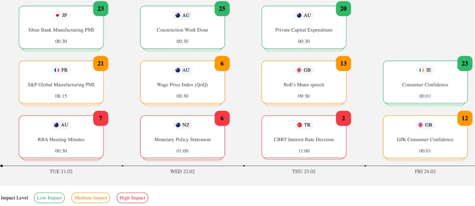Select the FRI 24.02 date label
475x206 pixels.
(x=425, y=171)
